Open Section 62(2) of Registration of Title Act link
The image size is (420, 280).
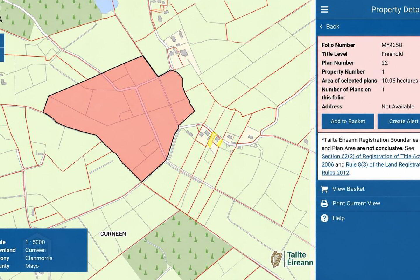pos(370,160)
